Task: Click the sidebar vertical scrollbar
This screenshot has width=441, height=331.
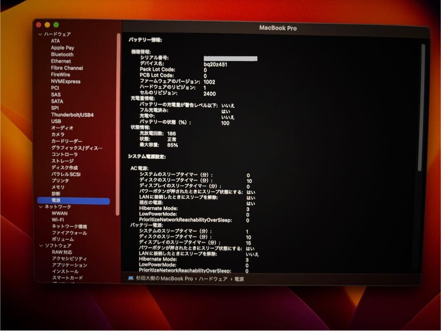Action: [x=118, y=122]
